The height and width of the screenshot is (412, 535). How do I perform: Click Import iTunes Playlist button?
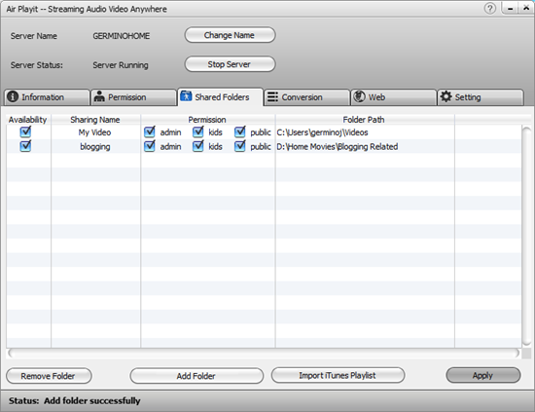click(x=338, y=375)
